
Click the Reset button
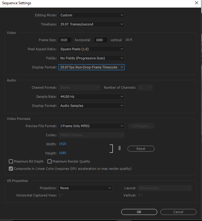click(141, 149)
